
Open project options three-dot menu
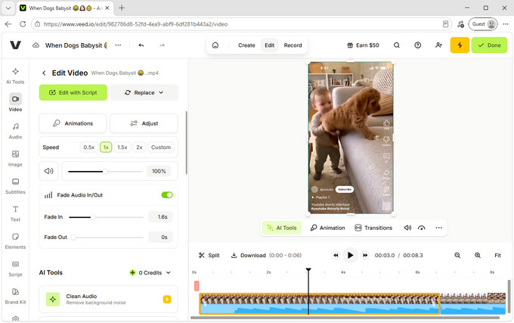pos(118,45)
